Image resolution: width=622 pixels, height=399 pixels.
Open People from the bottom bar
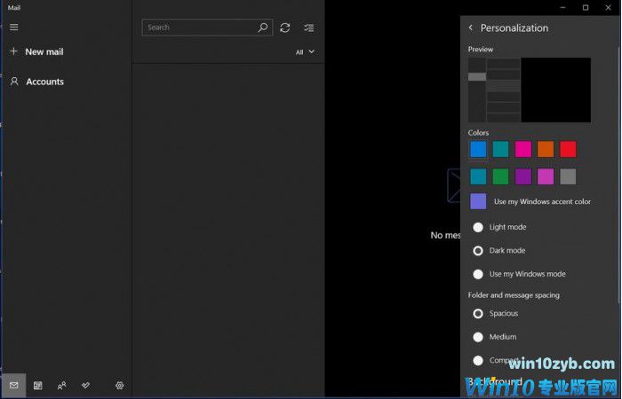[x=61, y=385]
